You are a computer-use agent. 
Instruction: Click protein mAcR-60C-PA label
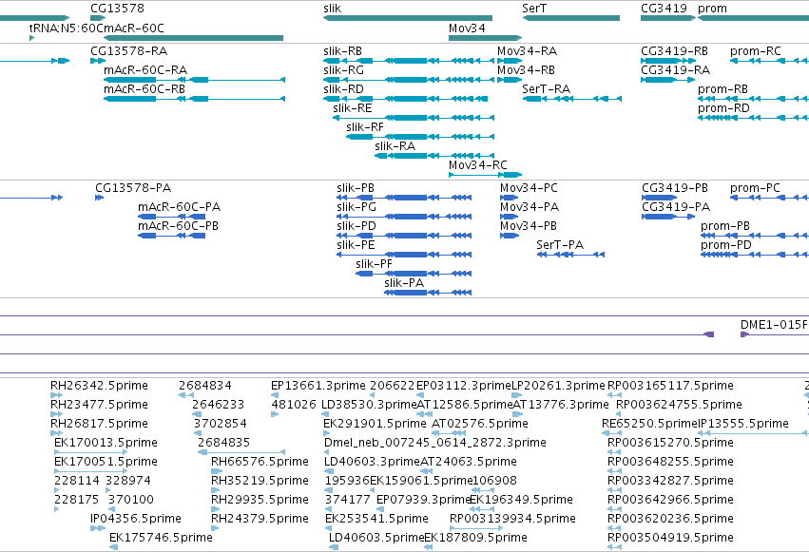point(179,207)
